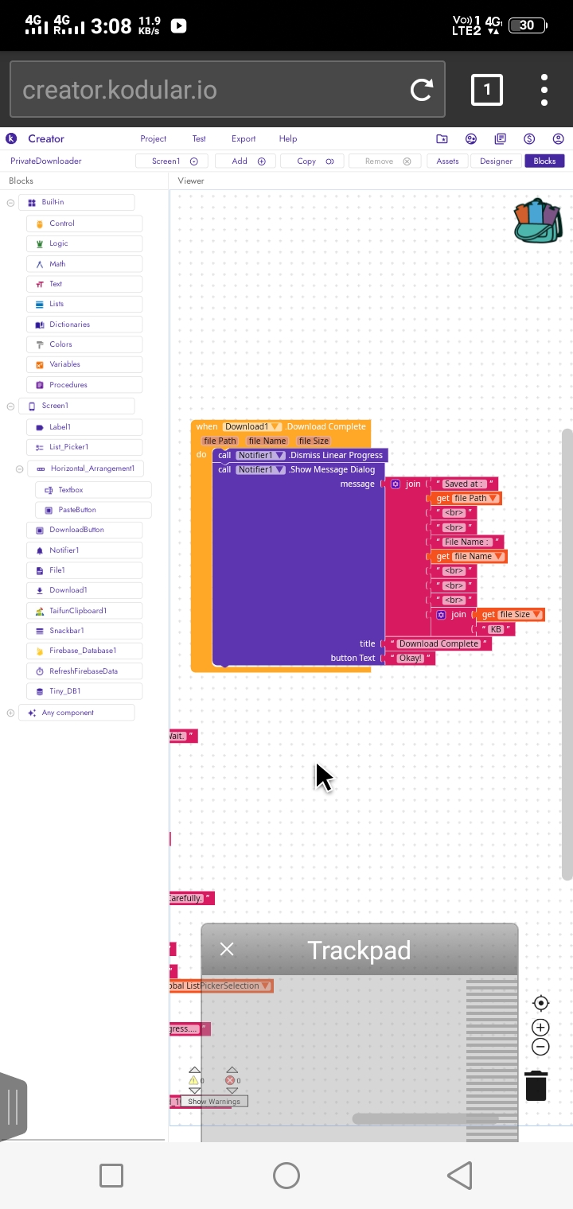Screen dimensions: 573x1209
Task: Open the Screen1 screen selector dropdown
Action: pyautogui.click(x=172, y=161)
